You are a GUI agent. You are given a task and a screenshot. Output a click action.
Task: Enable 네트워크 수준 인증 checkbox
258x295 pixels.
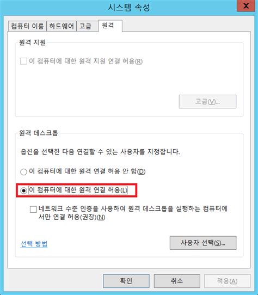[x=33, y=209]
